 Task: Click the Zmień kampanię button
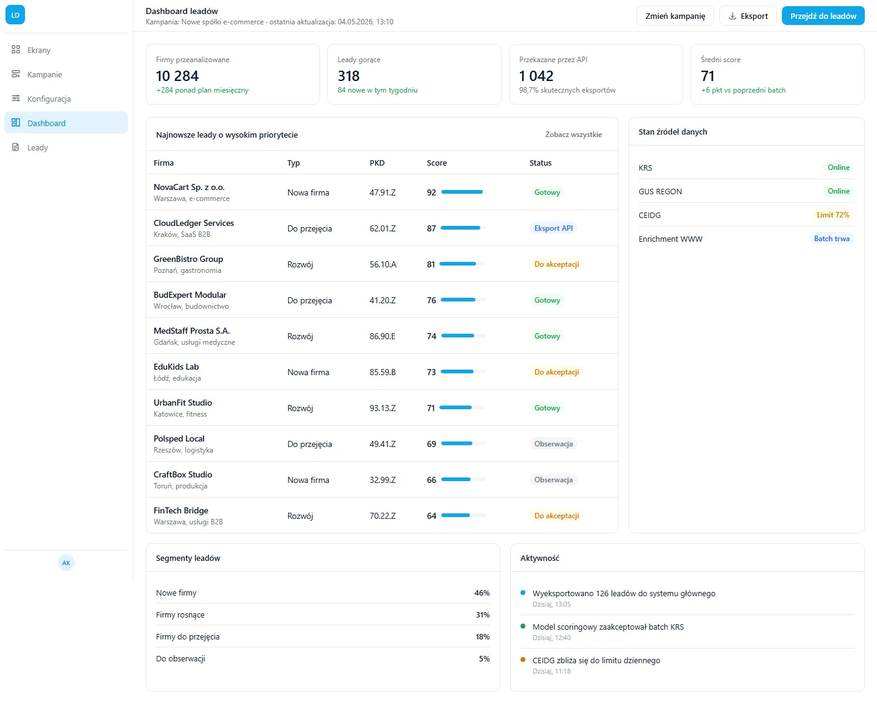[x=675, y=16]
